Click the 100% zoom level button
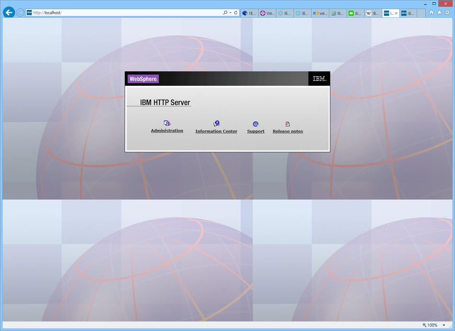This screenshot has width=455, height=331. click(x=430, y=325)
